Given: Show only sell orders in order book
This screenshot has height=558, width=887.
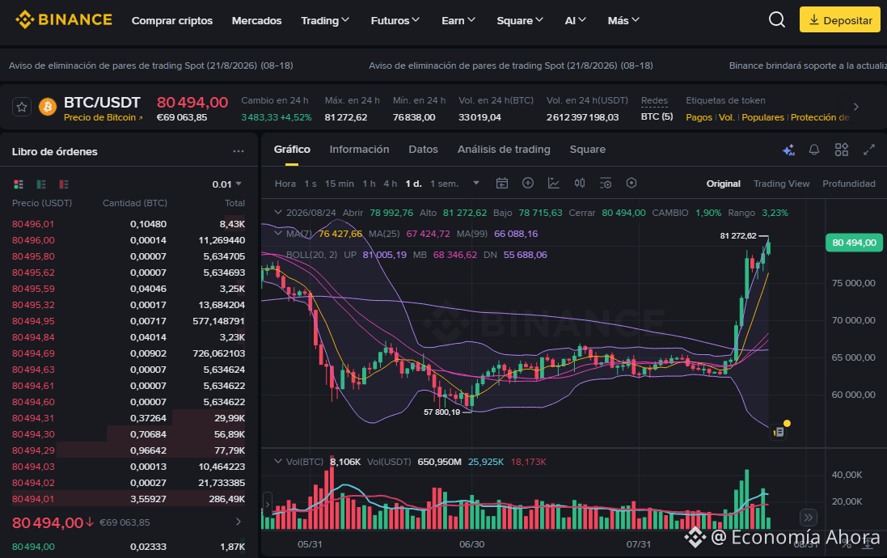Looking at the screenshot, I should pos(64,184).
